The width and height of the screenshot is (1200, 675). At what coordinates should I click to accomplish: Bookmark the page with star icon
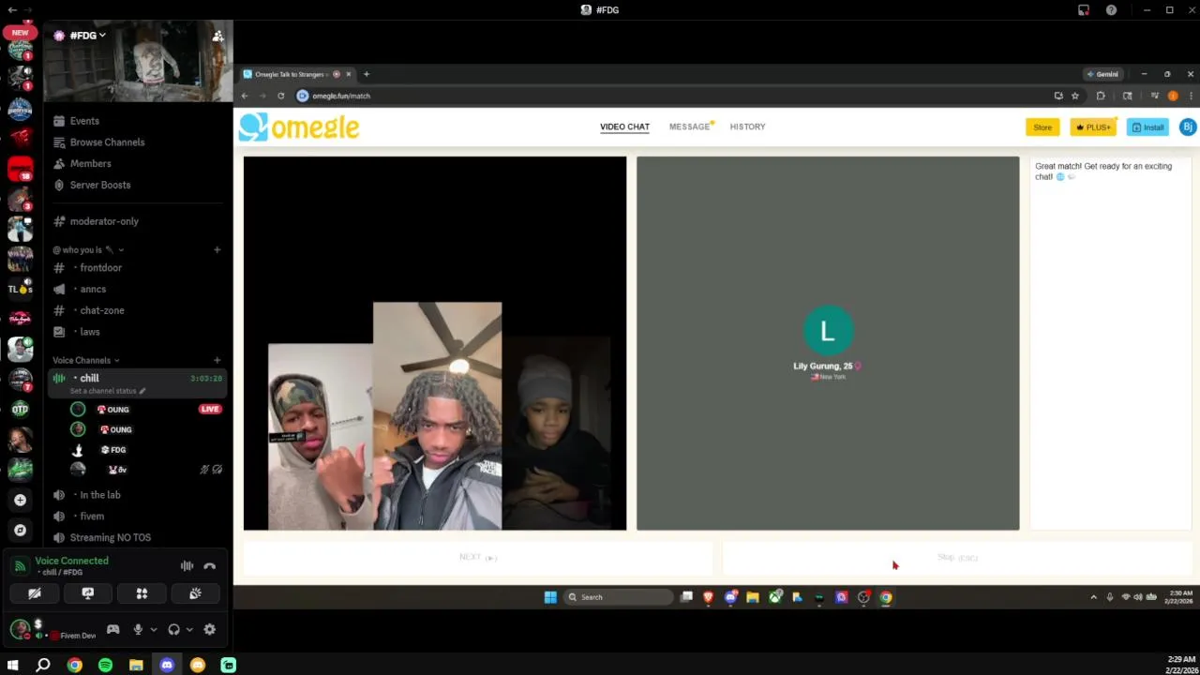tap(1074, 96)
